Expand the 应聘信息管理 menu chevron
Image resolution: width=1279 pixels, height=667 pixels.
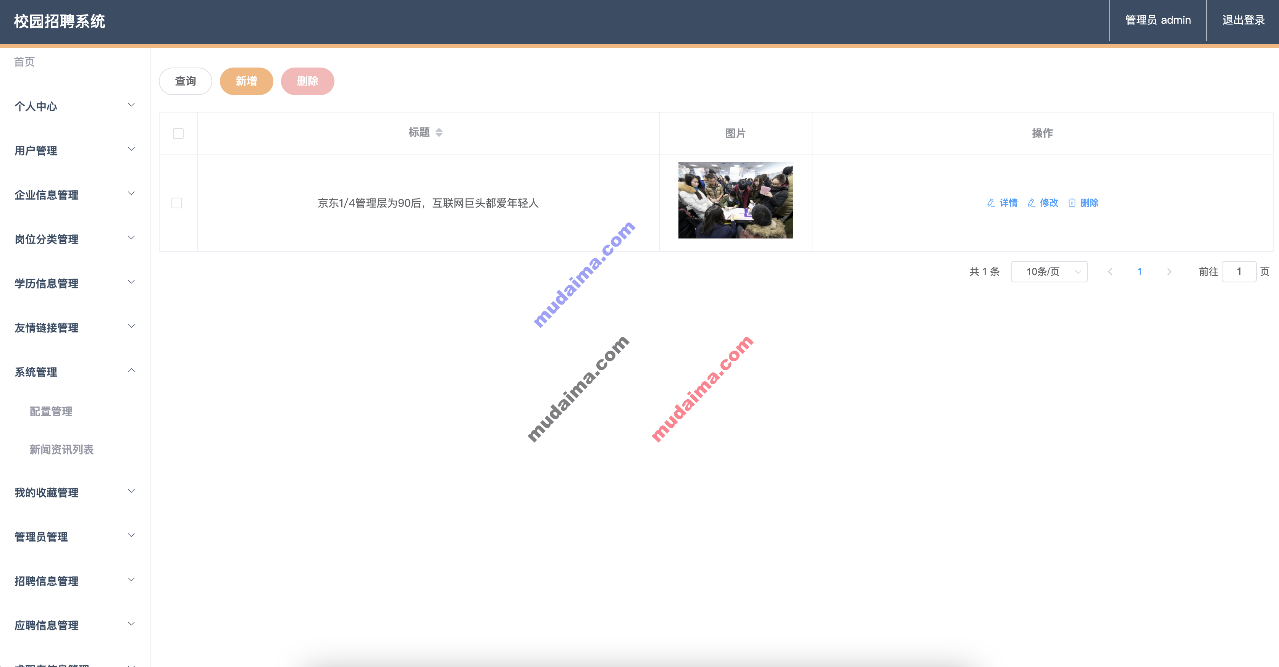coord(132,623)
